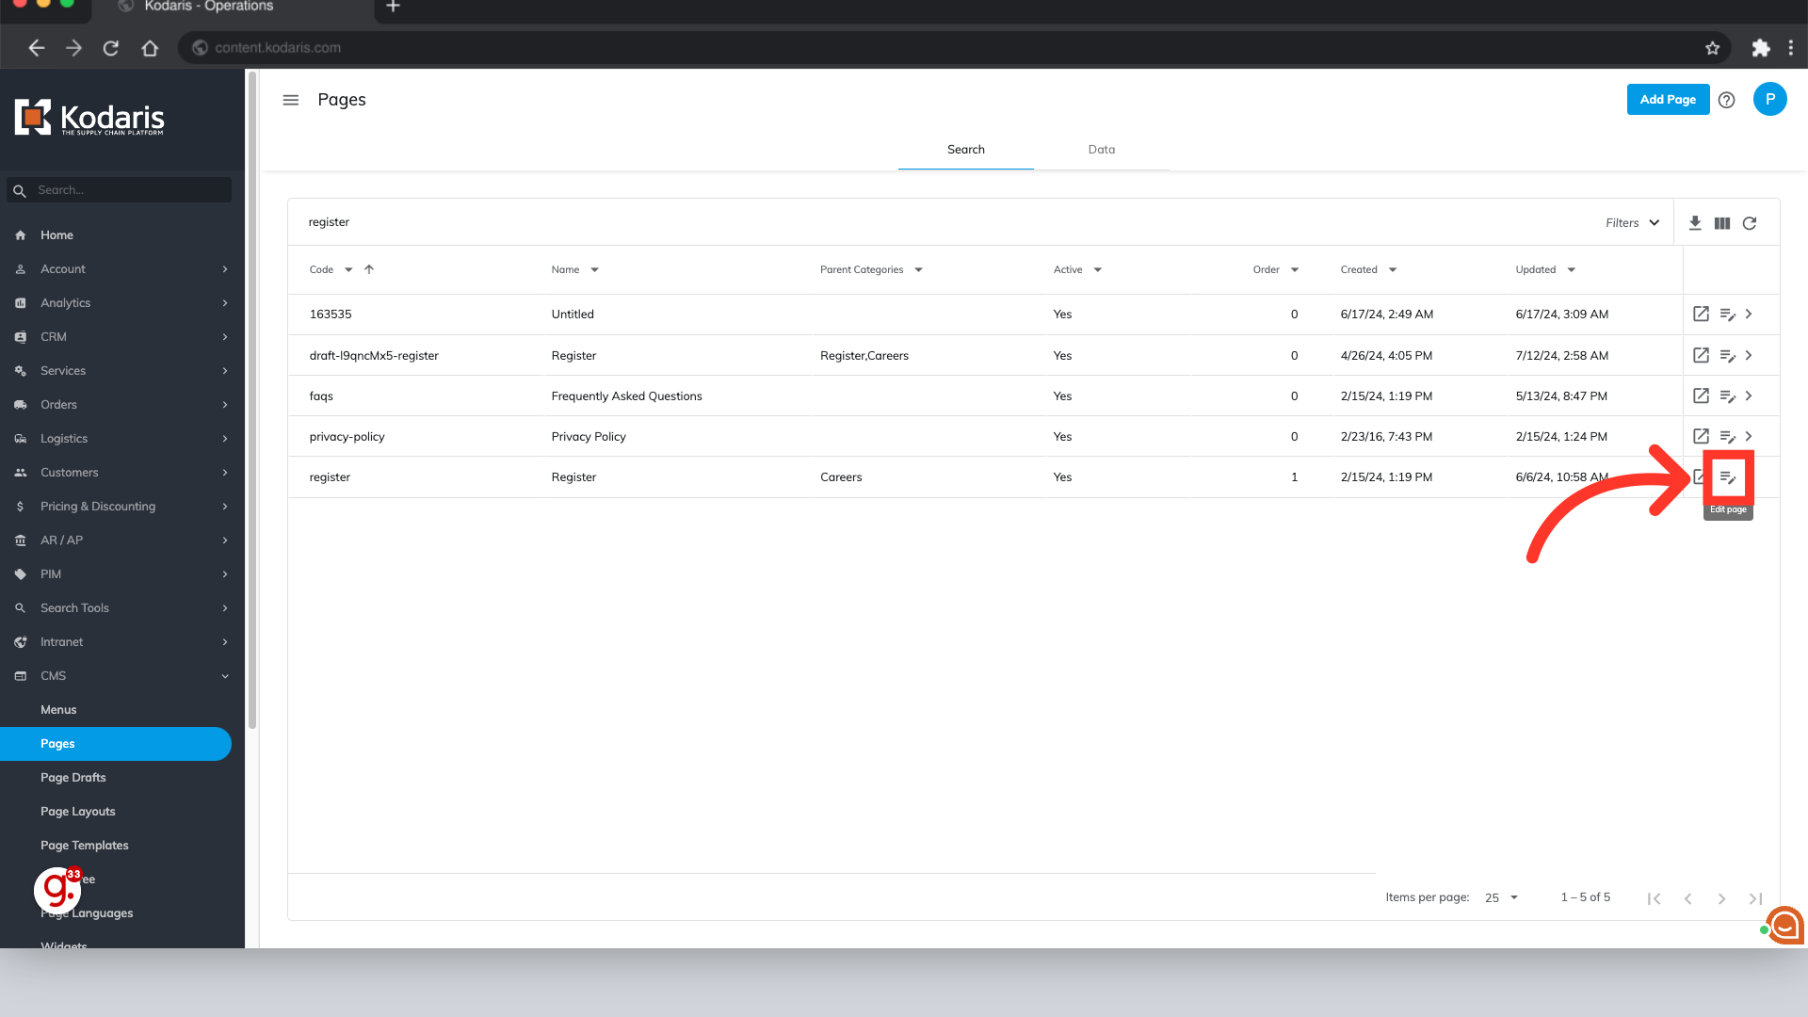Viewport: 1808px width, 1017px height.
Task: Click Edit page icon for register row
Action: click(x=1727, y=477)
